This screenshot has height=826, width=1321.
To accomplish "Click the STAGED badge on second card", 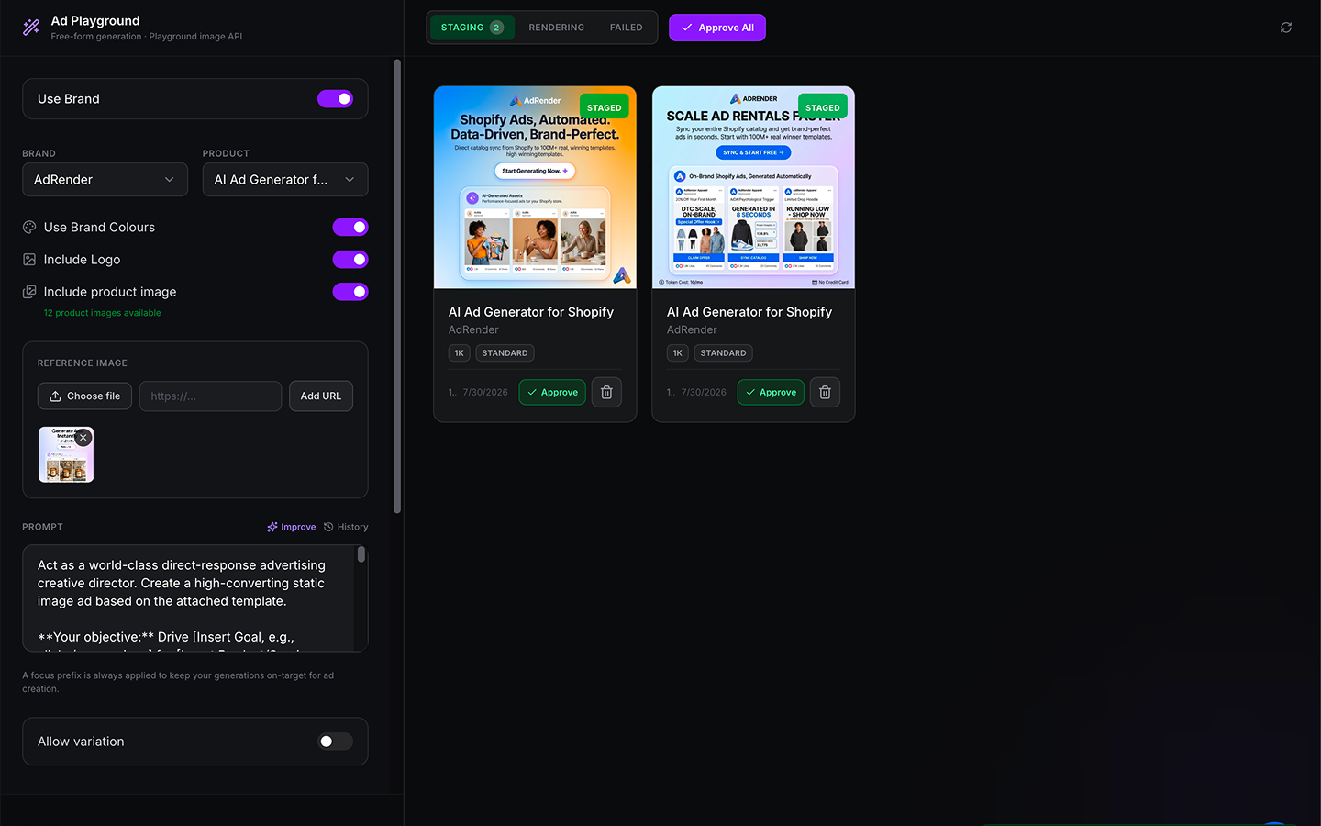I will tap(823, 107).
